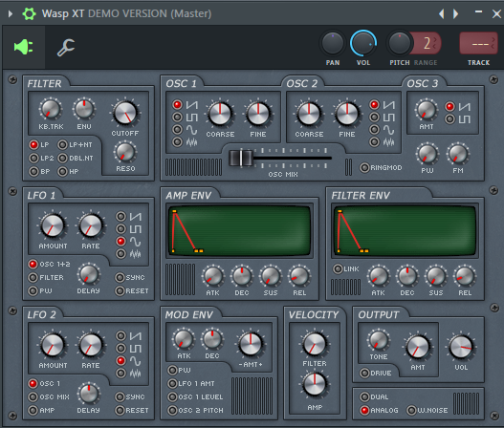Select OSC 1 square waveform
The width and height of the screenshot is (504, 428).
click(177, 118)
